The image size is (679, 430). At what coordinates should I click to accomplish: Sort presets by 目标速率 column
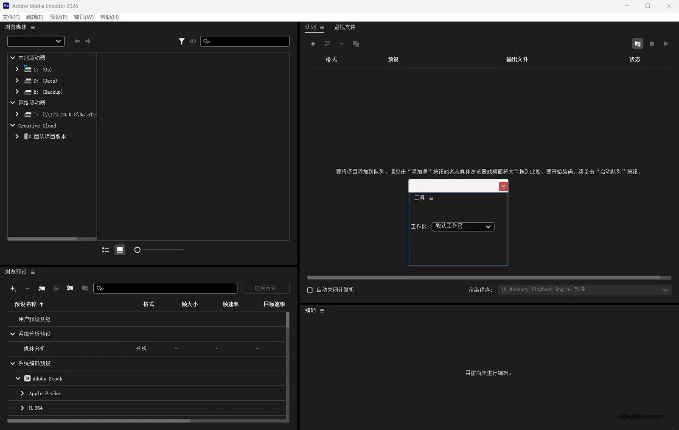click(274, 304)
